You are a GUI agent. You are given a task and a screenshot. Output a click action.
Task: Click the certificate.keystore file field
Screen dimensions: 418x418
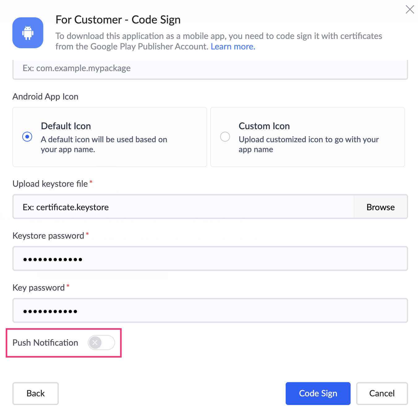coord(183,207)
